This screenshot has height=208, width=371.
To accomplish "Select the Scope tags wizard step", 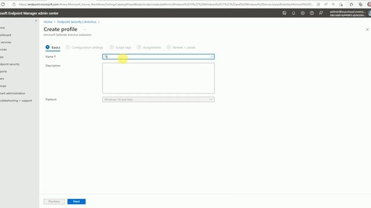I will coord(121,47).
